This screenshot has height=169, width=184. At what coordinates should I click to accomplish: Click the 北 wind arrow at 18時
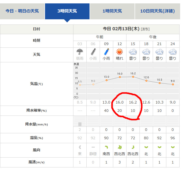[146, 147]
